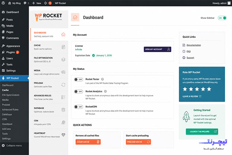Click the Cache tab document icon

63,47
